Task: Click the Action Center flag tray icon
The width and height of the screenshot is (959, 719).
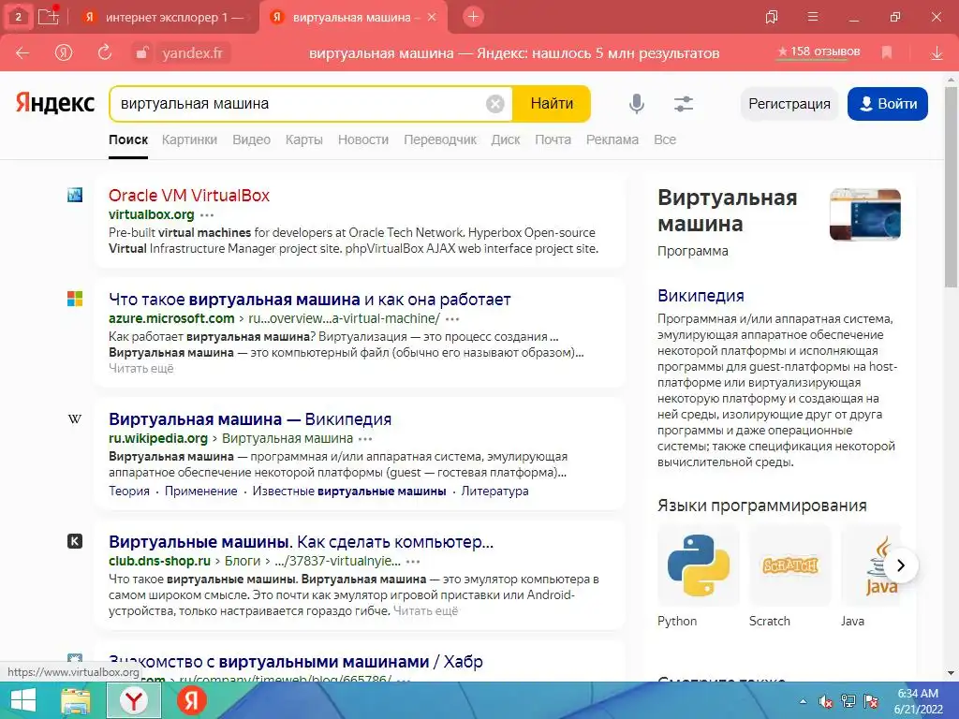Action: click(x=871, y=701)
